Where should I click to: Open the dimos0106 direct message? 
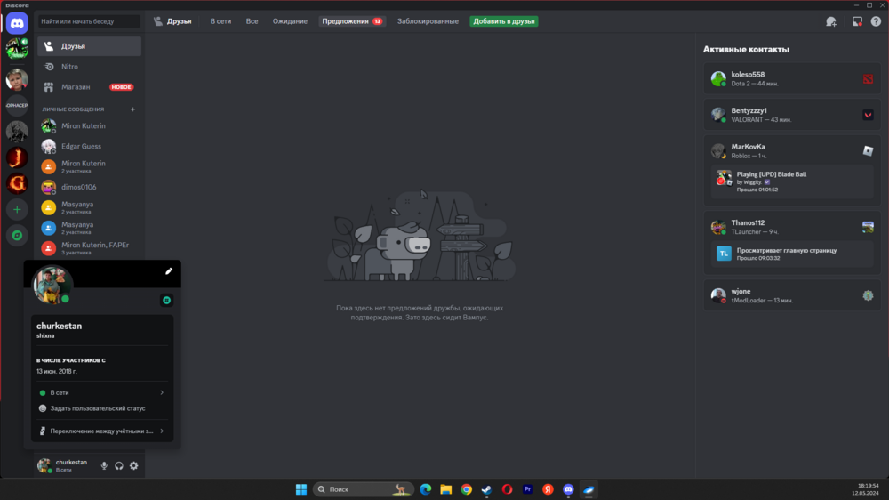tap(90, 188)
